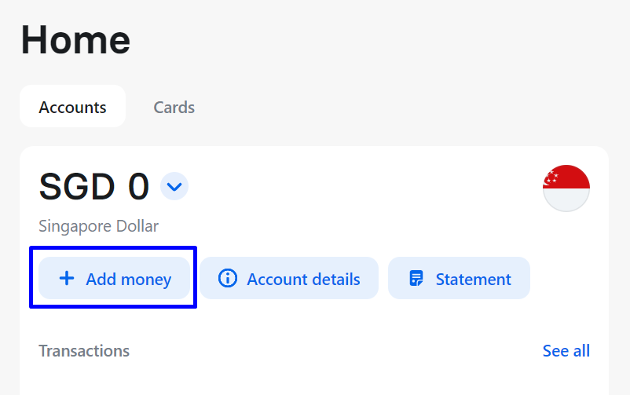Click the zero digit in the balance
Image resolution: width=630 pixels, height=395 pixels.
tap(138, 186)
